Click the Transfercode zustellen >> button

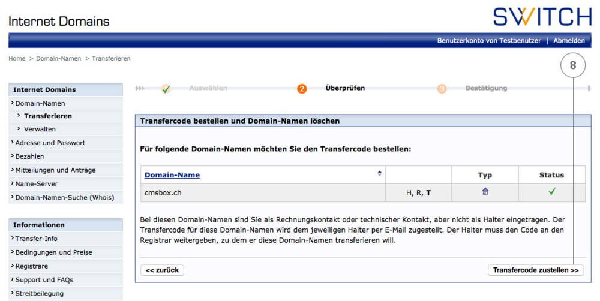[x=536, y=270]
